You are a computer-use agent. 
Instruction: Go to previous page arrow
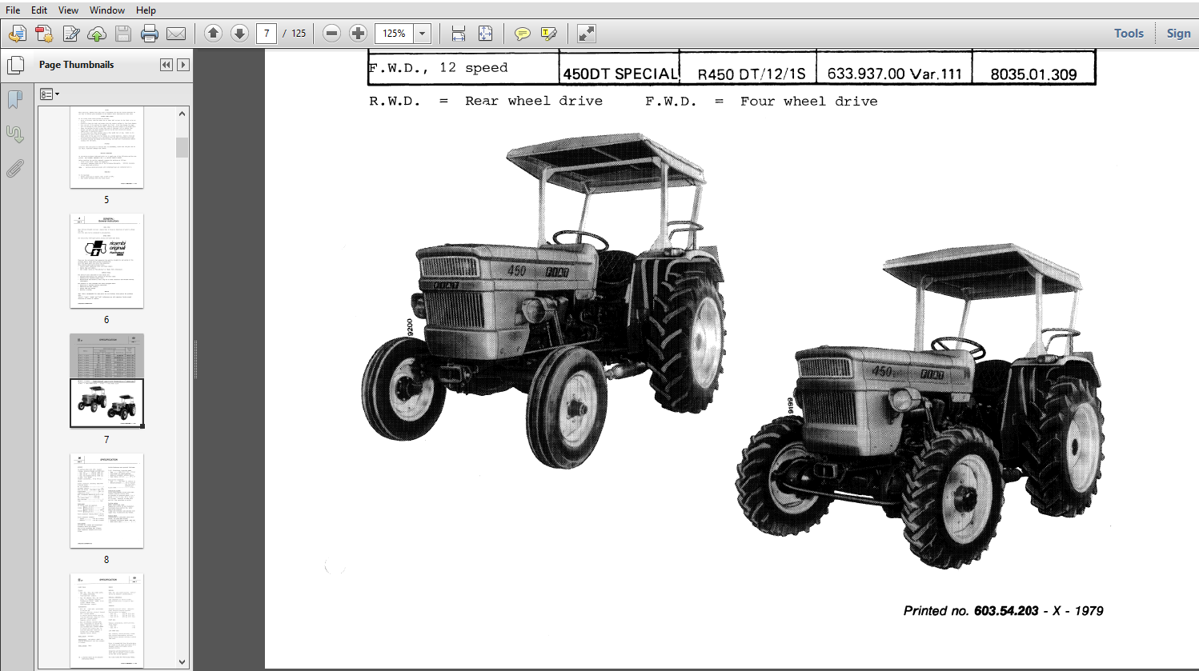[x=213, y=33]
